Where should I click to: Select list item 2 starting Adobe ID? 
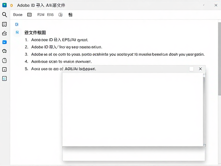click(64, 47)
